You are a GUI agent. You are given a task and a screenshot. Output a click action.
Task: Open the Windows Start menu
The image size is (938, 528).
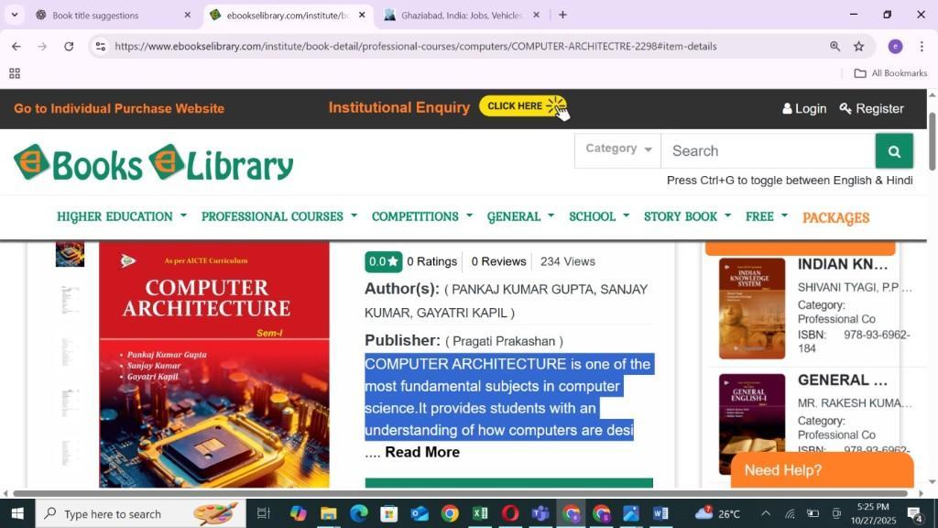coord(17,513)
